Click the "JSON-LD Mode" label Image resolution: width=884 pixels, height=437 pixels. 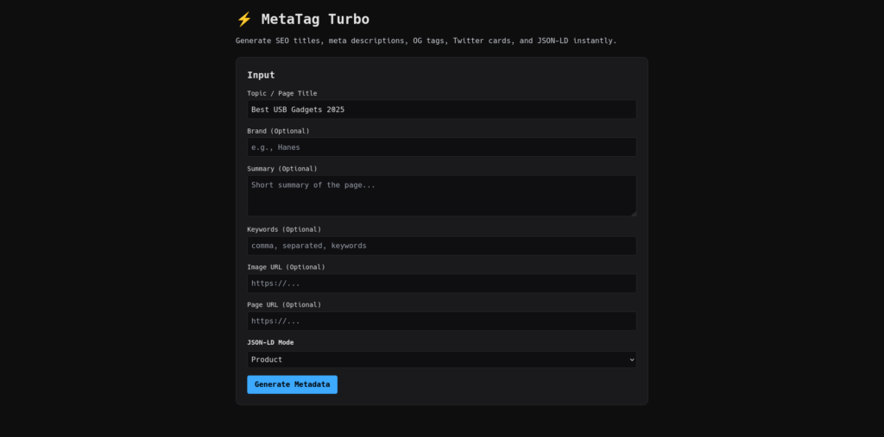tap(272, 342)
